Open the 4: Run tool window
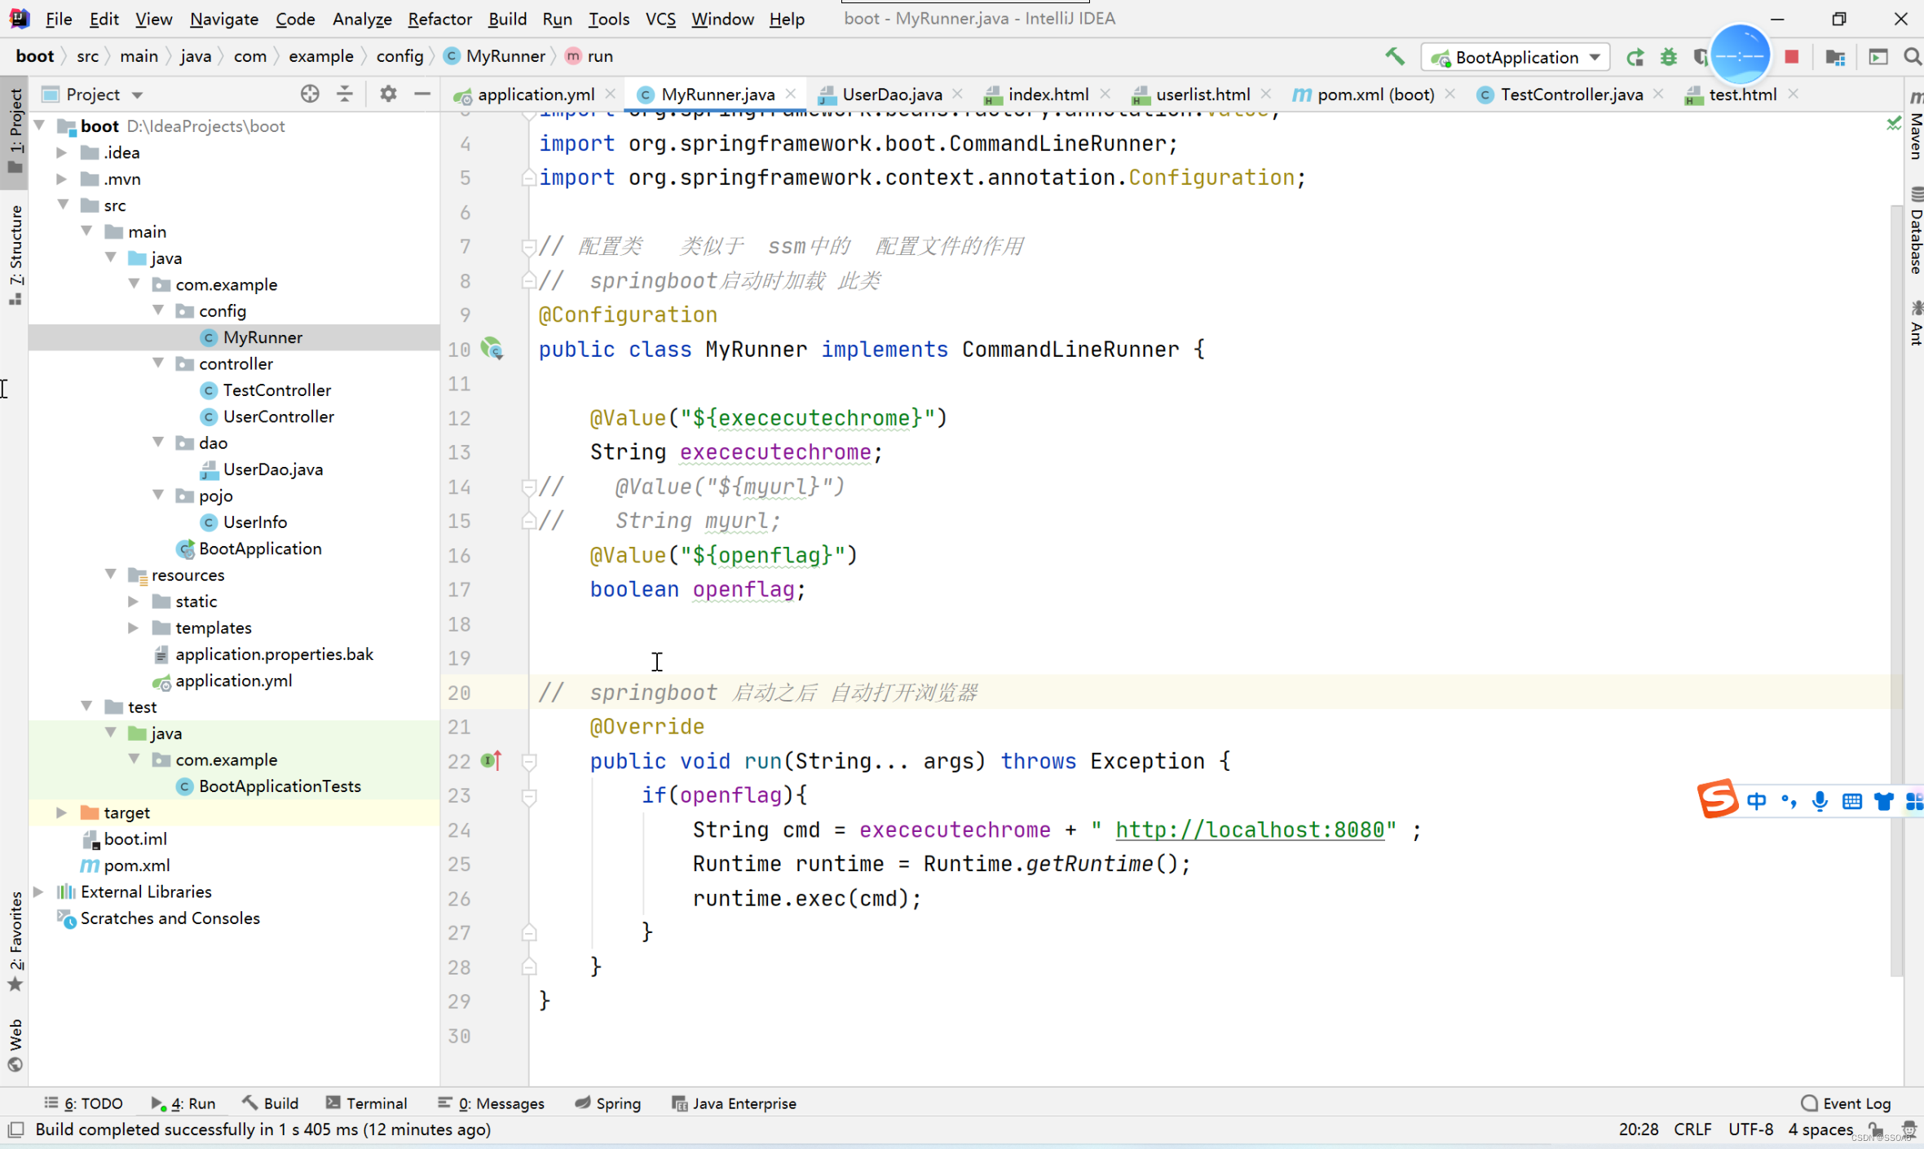This screenshot has width=1924, height=1149. coord(183,1103)
